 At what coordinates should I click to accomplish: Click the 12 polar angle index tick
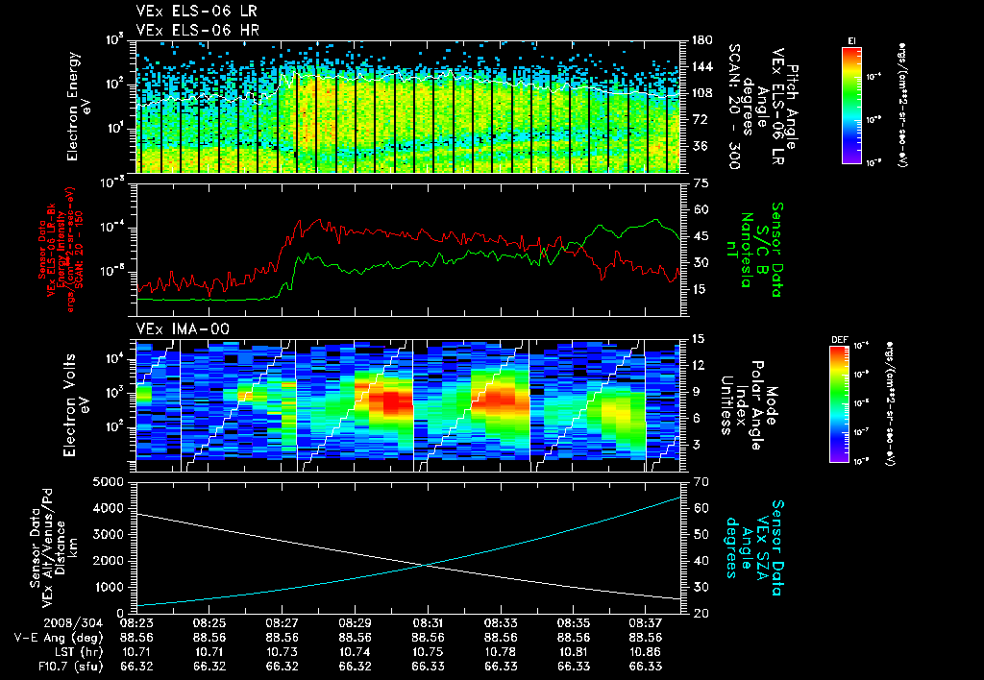(701, 365)
